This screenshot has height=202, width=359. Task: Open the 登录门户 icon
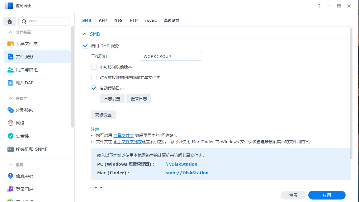tap(11, 189)
